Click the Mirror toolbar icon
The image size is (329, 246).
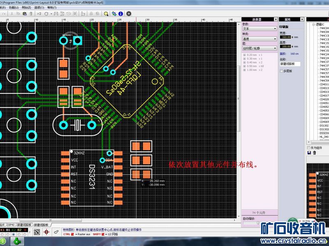[x=56, y=14]
